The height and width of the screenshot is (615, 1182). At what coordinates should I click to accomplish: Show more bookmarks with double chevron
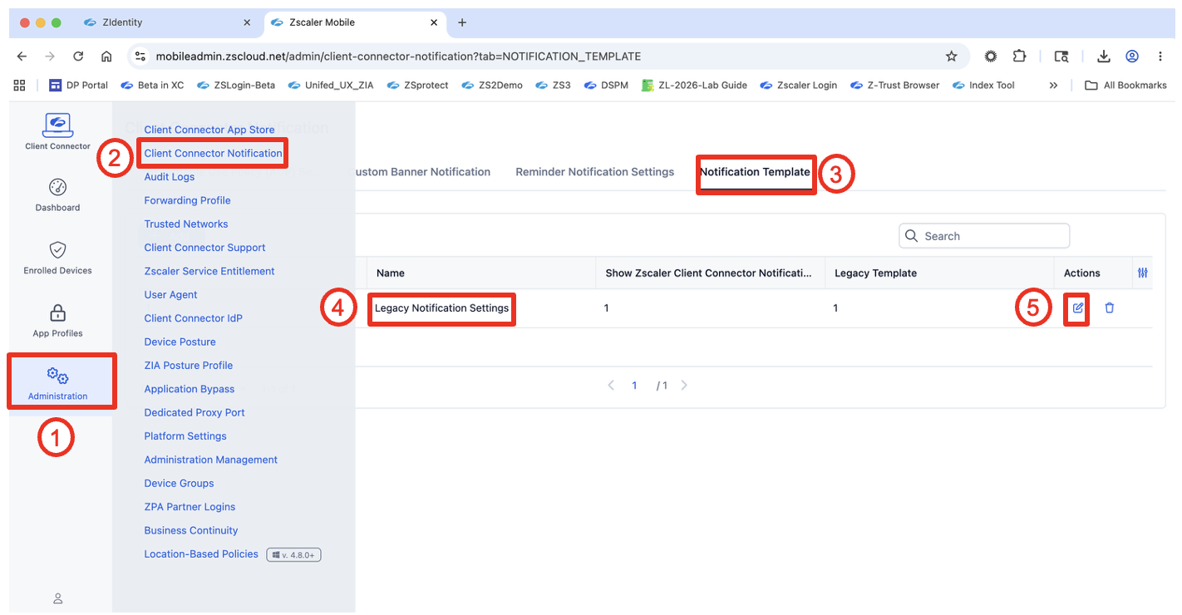pyautogui.click(x=1053, y=85)
